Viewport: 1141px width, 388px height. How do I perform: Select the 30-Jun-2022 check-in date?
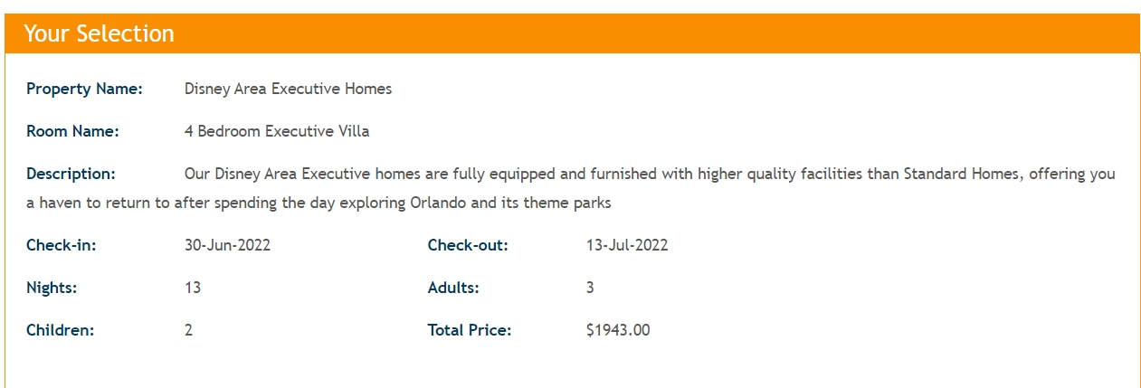(227, 245)
